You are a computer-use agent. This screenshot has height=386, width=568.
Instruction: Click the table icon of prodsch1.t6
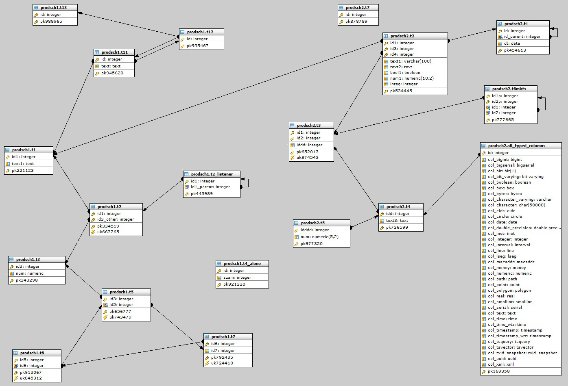16,353
